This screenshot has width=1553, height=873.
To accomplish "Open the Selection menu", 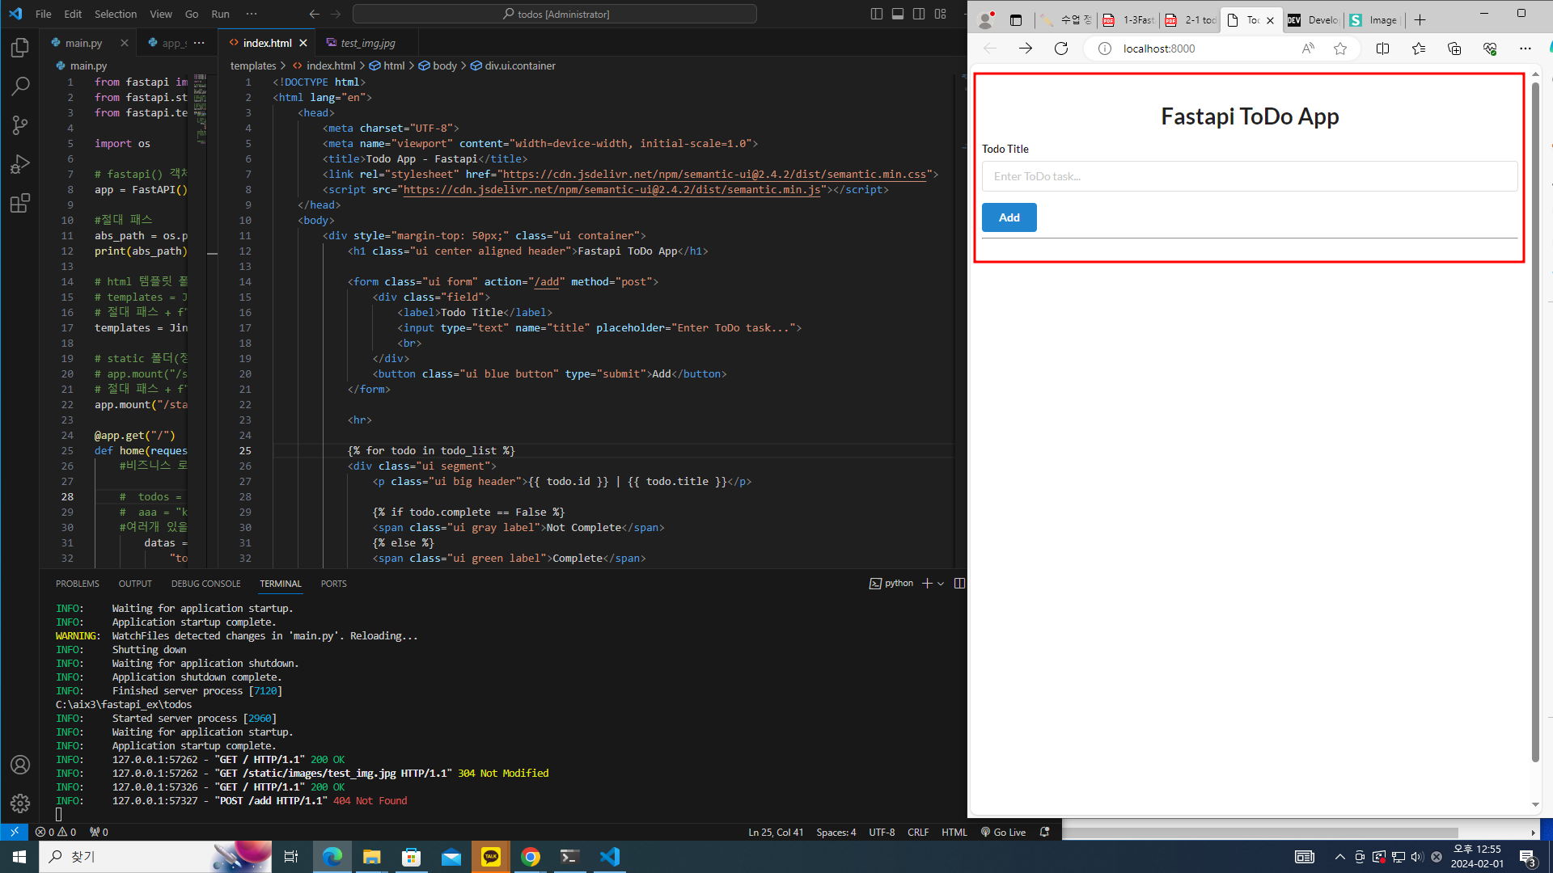I will tap(116, 14).
